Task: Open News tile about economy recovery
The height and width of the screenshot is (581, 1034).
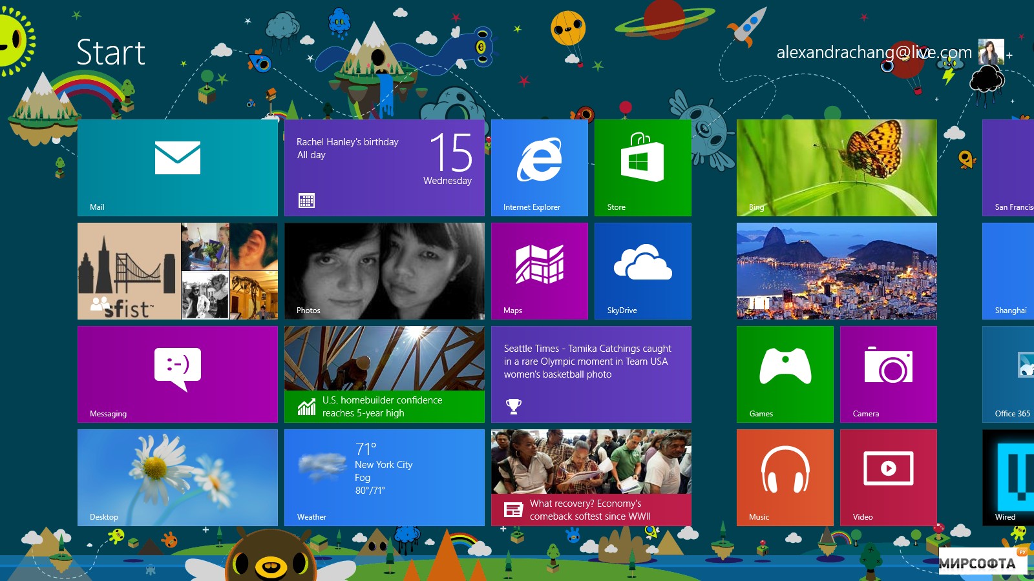Action: [591, 478]
